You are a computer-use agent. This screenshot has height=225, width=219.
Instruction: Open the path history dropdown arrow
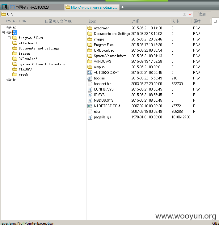click(190, 14)
